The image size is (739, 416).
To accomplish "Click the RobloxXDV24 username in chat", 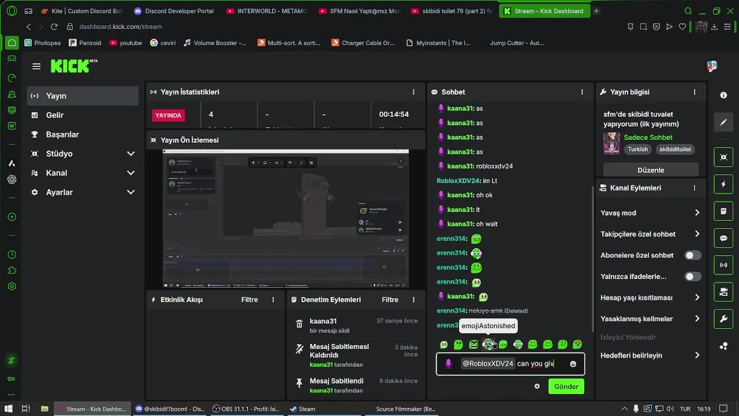I will 458,181.
